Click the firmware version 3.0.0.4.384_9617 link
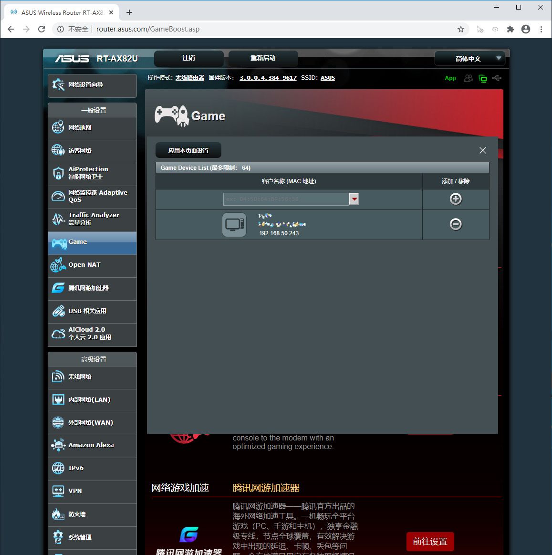 click(x=268, y=78)
